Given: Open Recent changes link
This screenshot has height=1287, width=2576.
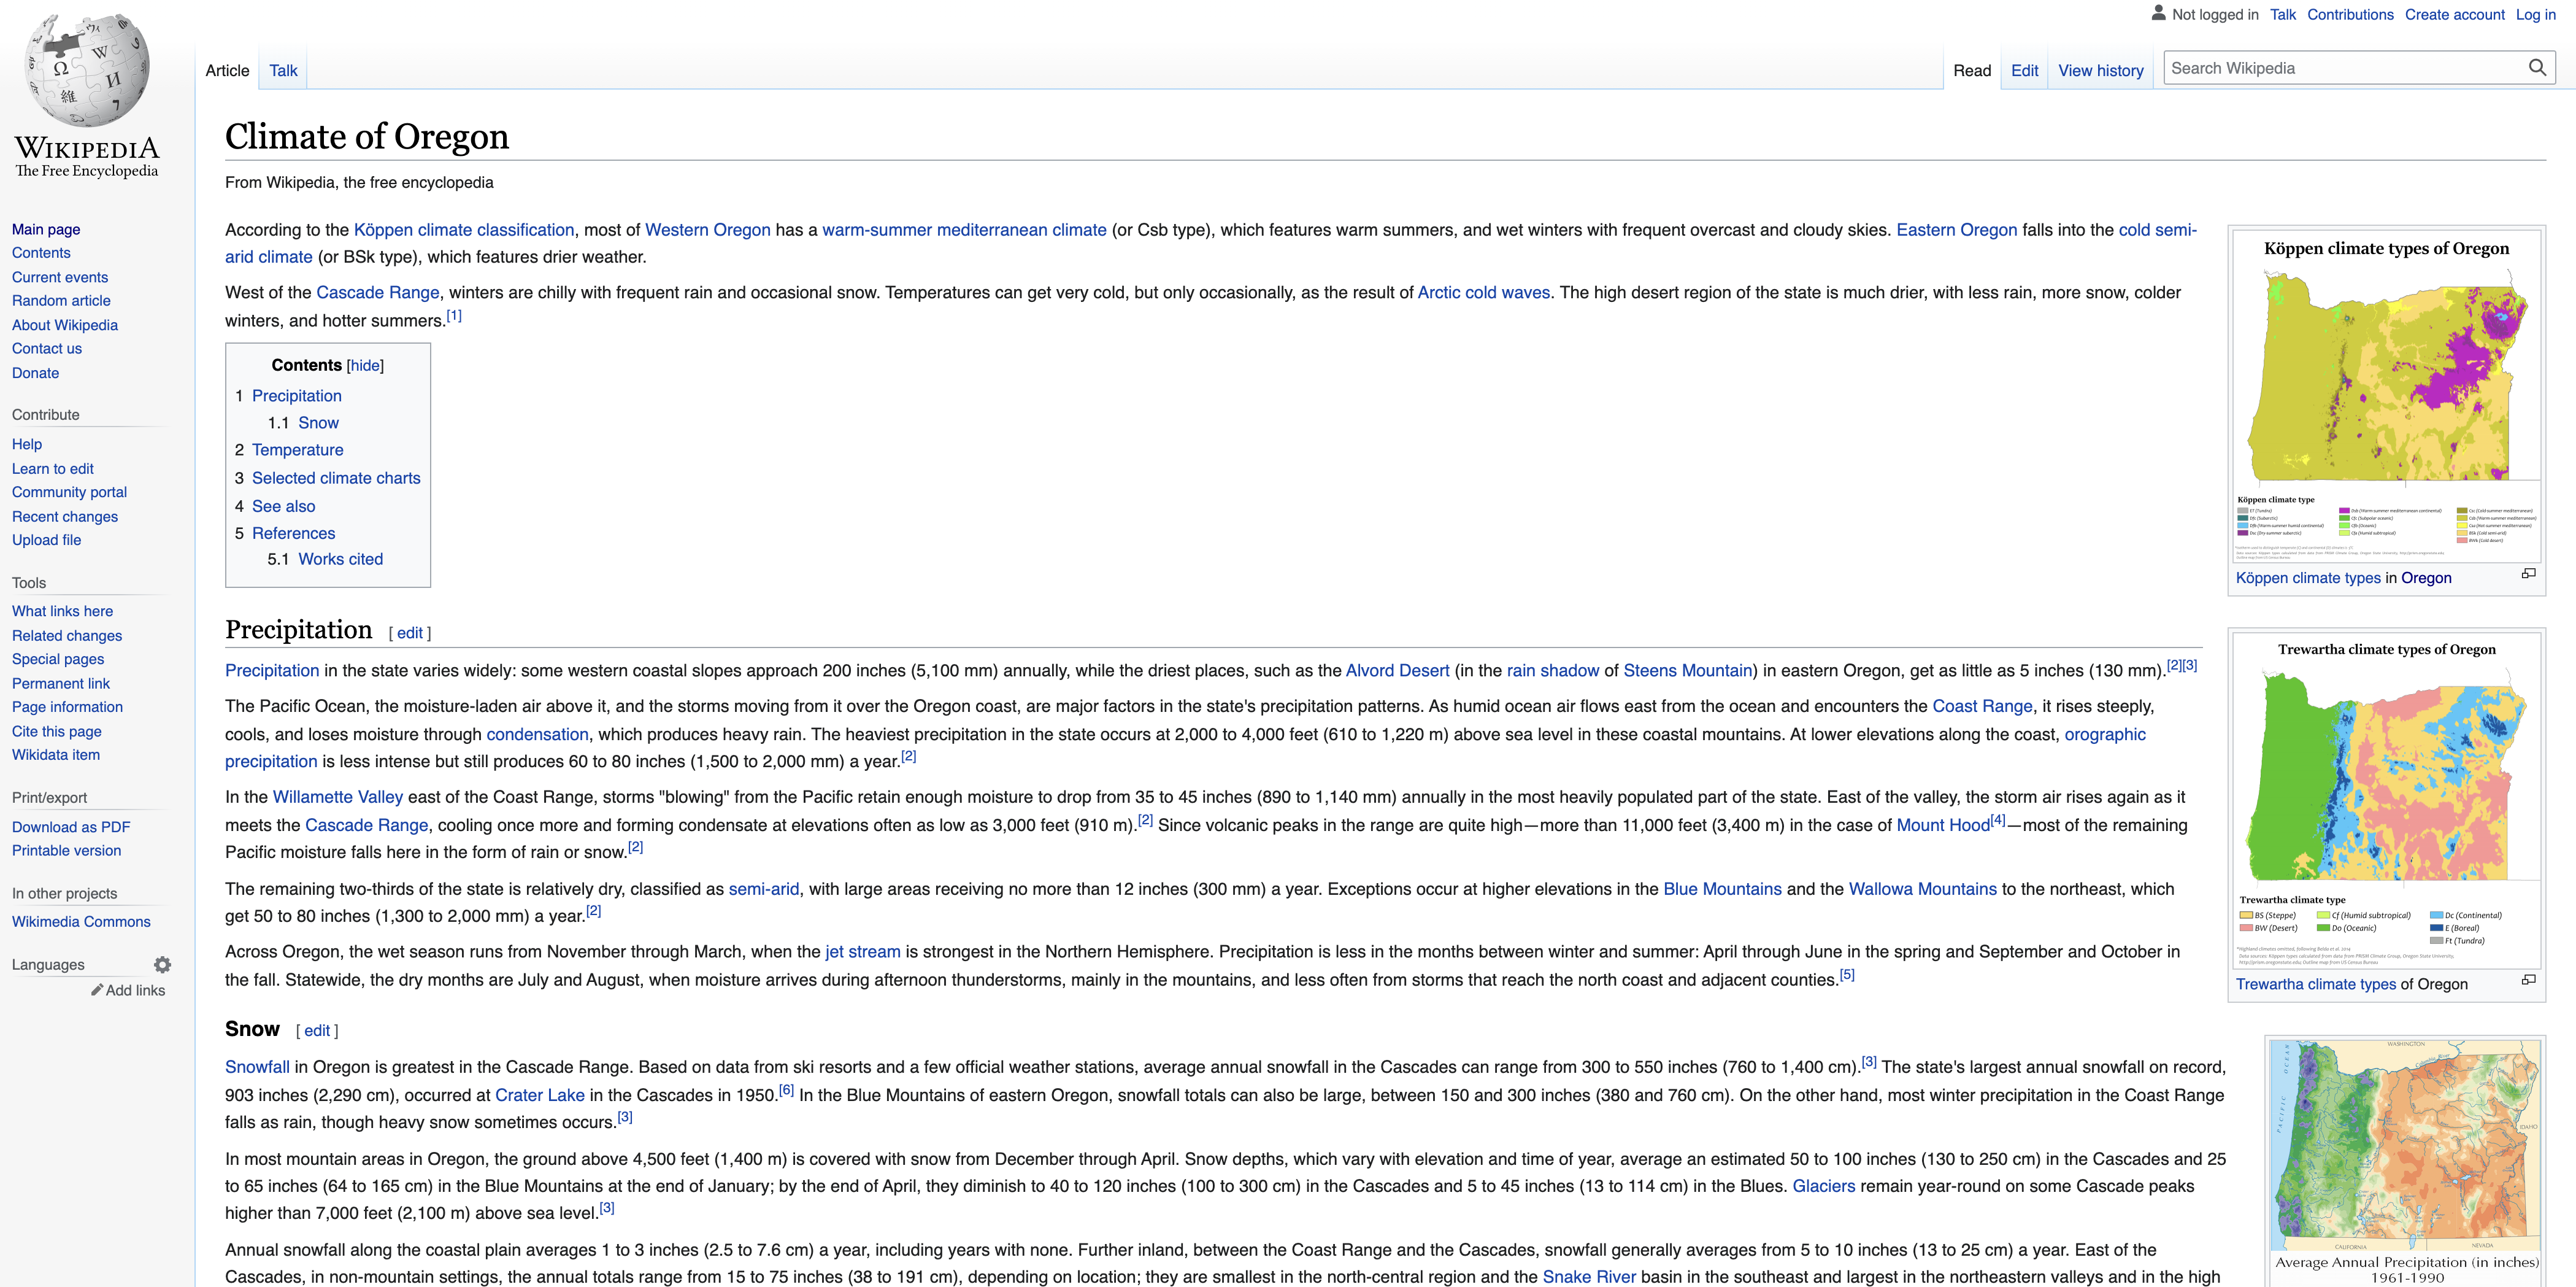Looking at the screenshot, I should click(x=65, y=516).
